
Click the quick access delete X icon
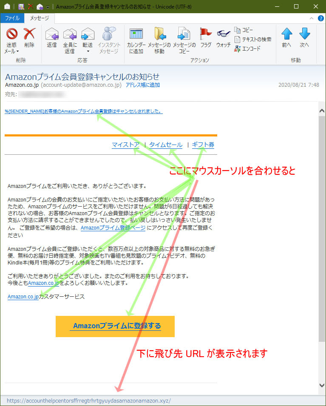click(31, 6)
